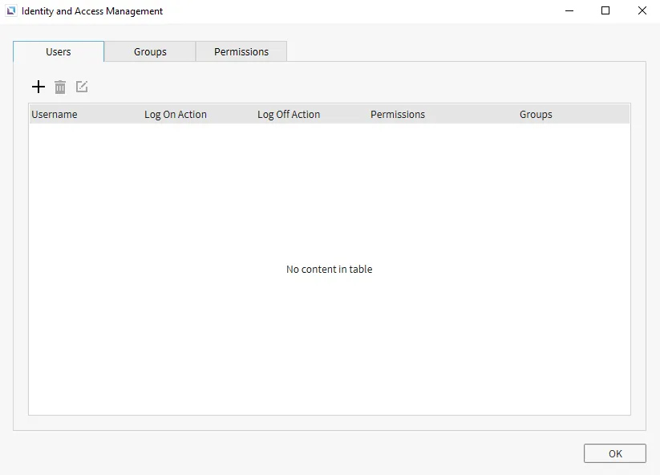Click the application icon in title bar
Viewport: 660px width, 475px height.
(11, 11)
